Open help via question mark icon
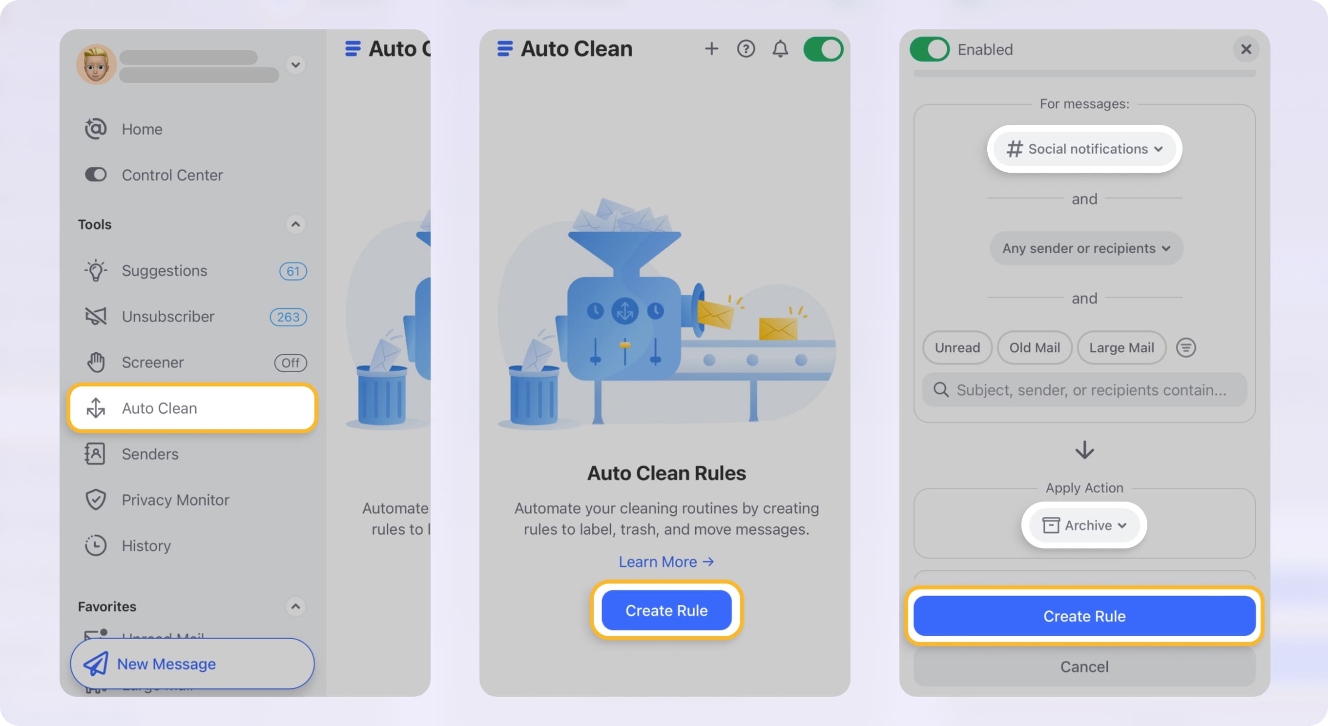This screenshot has width=1328, height=726. point(746,49)
